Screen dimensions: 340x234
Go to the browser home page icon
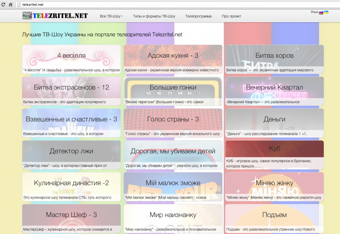point(10,5)
